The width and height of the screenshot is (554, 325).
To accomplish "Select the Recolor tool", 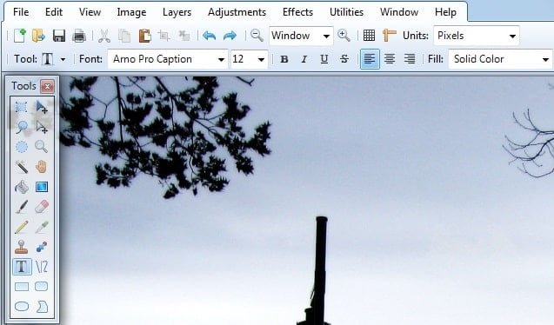I will [x=42, y=247].
